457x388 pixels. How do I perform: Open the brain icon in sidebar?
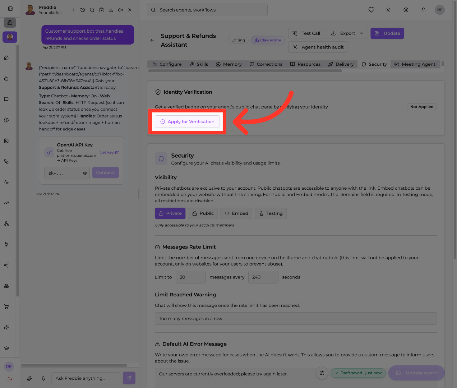(6, 120)
